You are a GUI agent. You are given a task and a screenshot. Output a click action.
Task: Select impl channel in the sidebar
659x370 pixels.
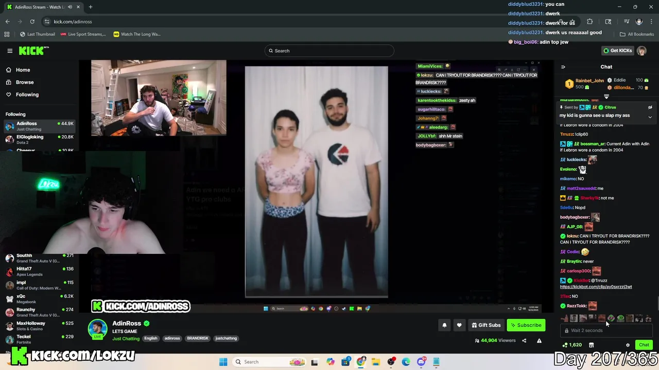39,285
